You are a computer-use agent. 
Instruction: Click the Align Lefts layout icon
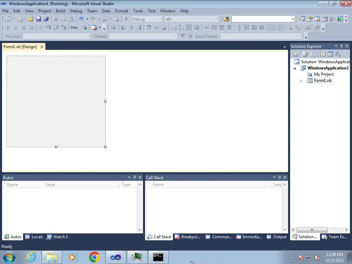pos(124,27)
